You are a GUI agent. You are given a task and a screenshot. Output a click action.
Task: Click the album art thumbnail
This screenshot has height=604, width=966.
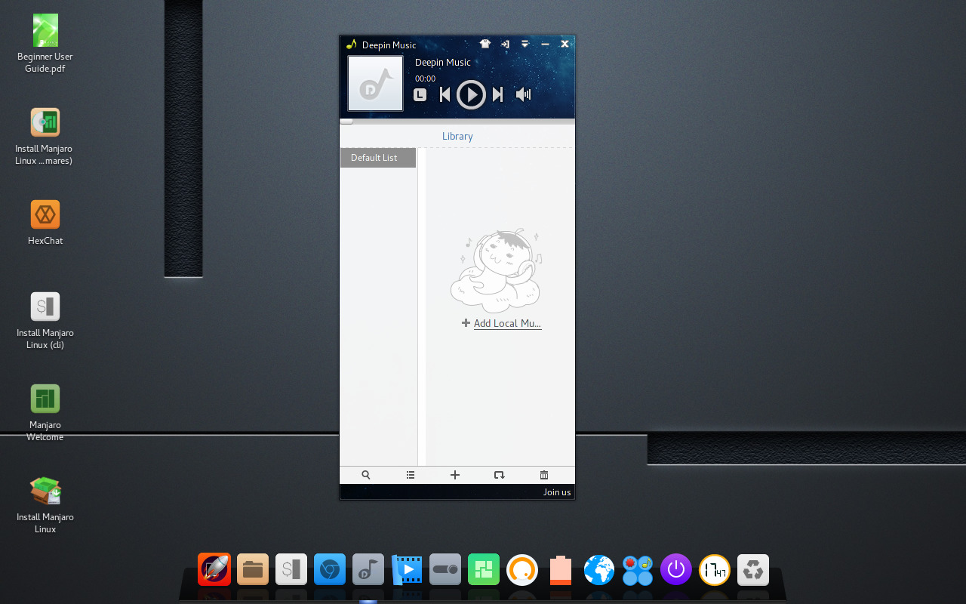374,83
